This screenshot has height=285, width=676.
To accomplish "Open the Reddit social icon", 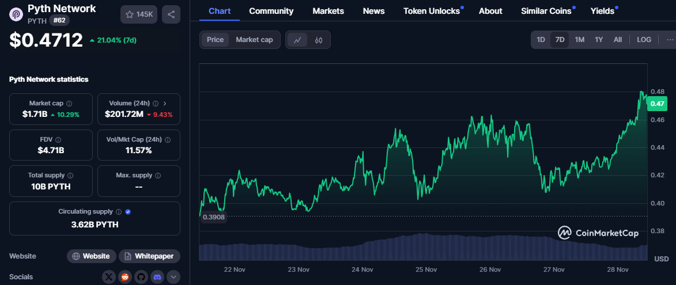I will (x=125, y=278).
